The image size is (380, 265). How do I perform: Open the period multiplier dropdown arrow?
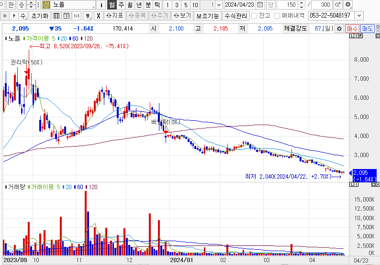tap(219, 5)
